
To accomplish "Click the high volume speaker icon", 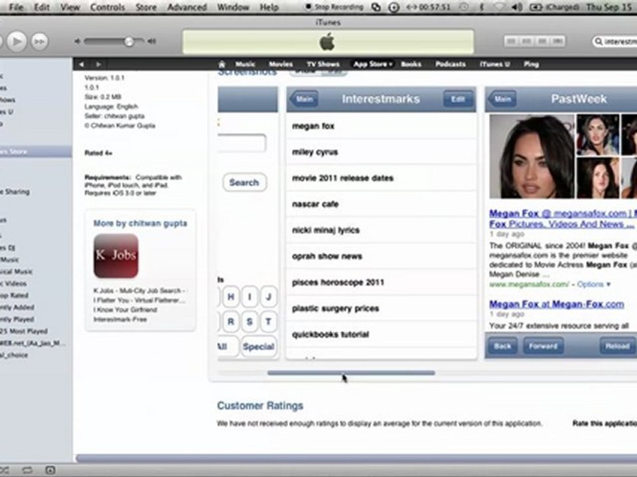I will click(x=151, y=41).
